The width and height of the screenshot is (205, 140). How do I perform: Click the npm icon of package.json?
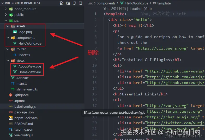tap(11, 112)
